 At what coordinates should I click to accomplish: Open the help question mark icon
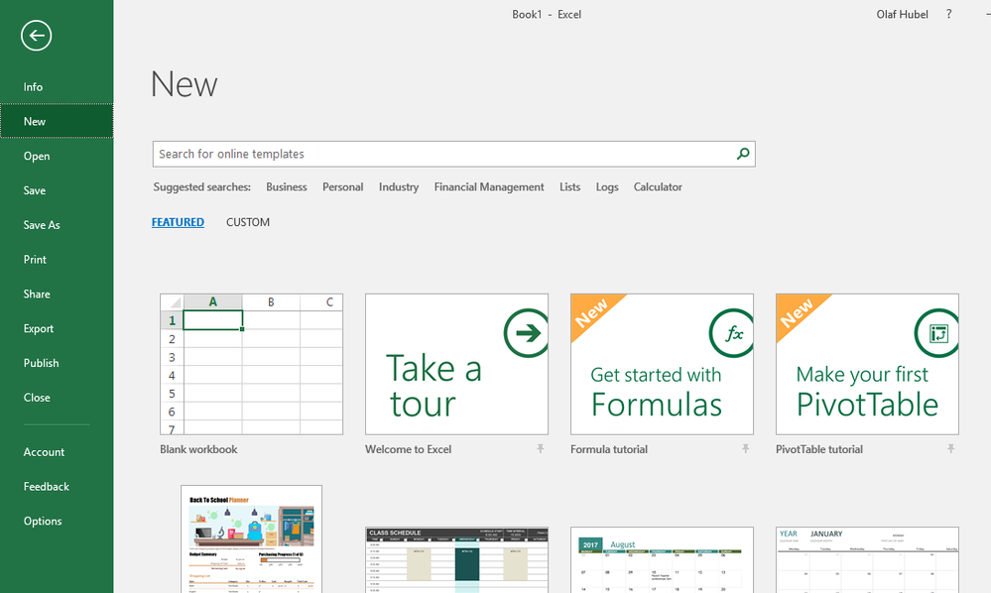point(948,14)
